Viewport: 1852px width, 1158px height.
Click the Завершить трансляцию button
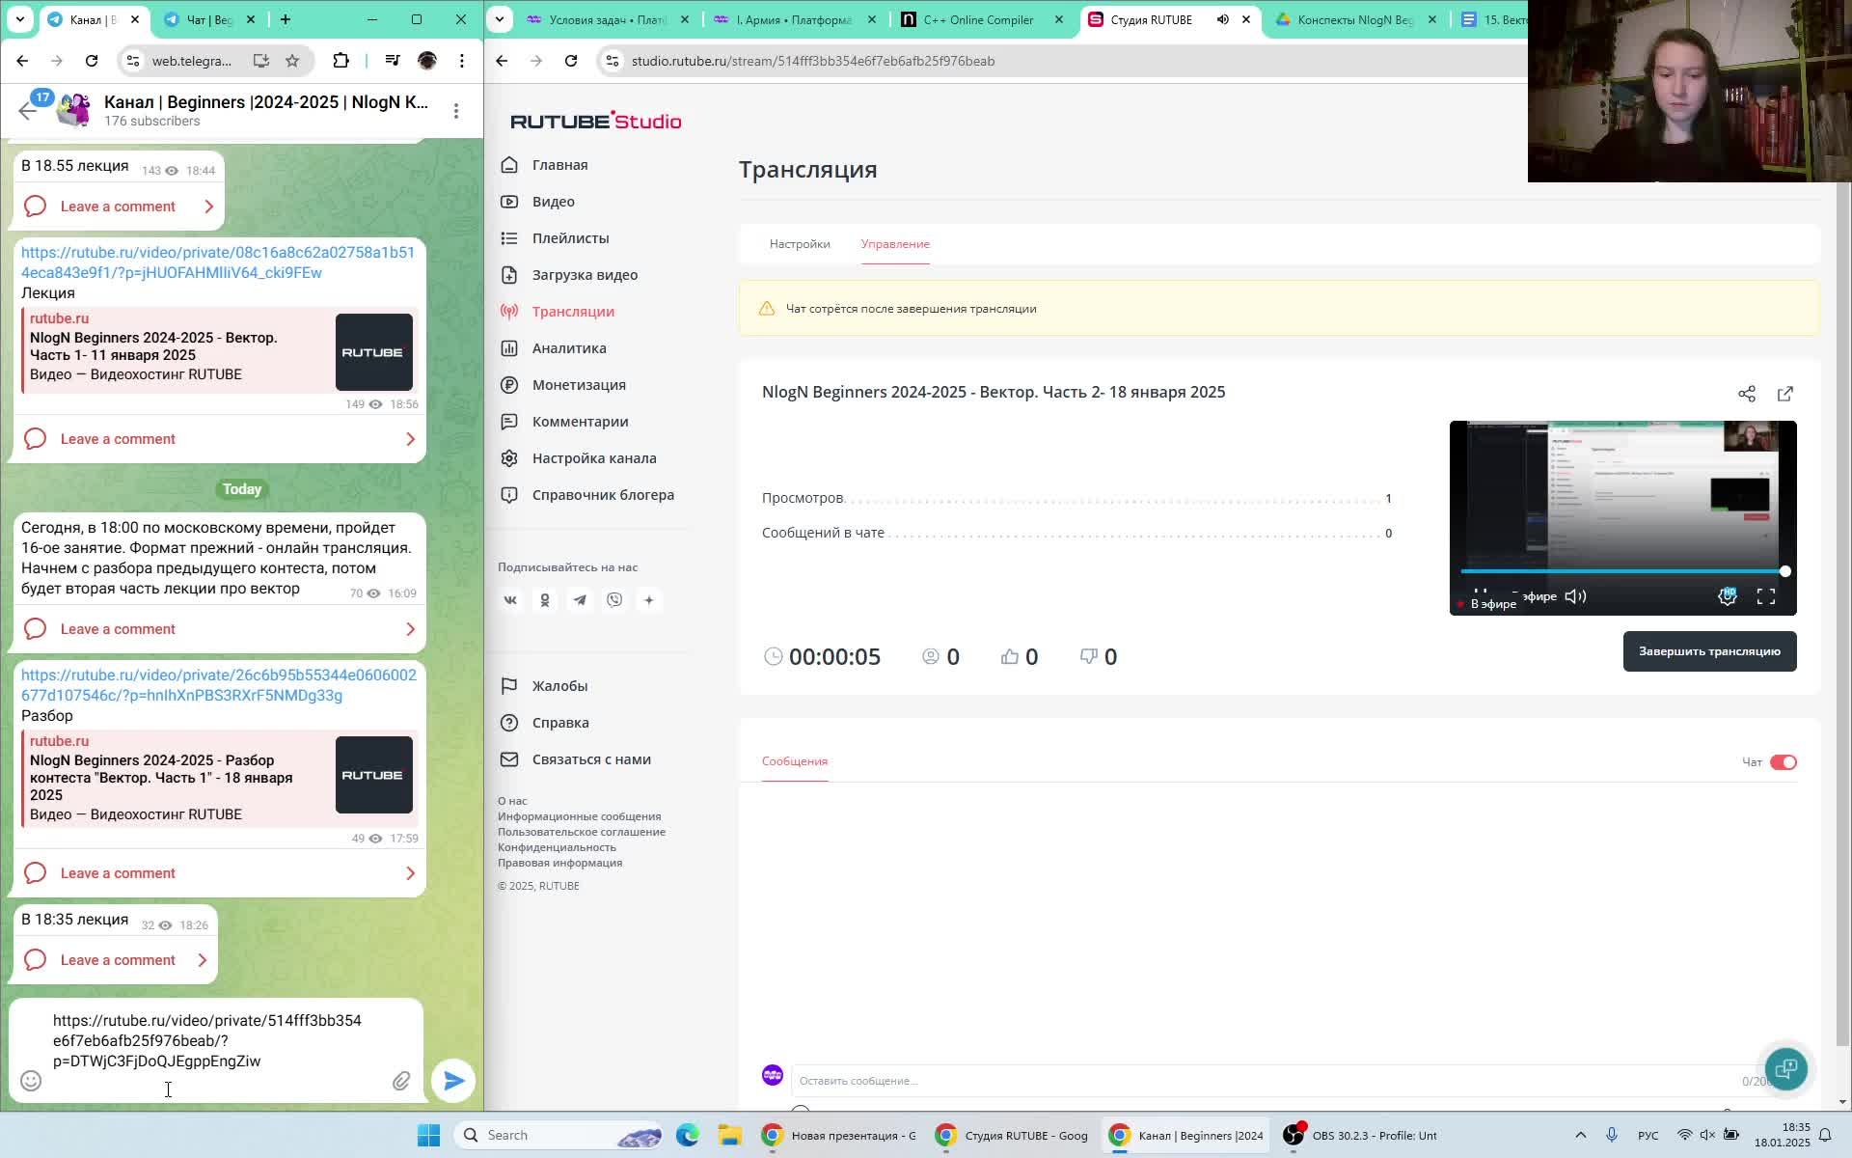coord(1708,650)
